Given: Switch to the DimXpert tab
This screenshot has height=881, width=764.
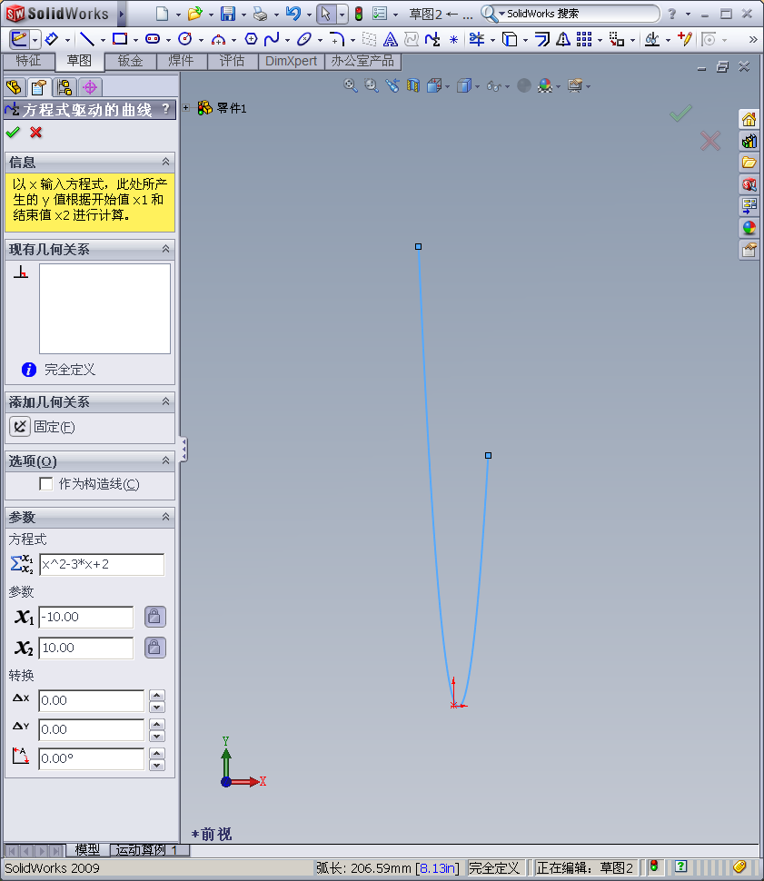Looking at the screenshot, I should pyautogui.click(x=292, y=61).
